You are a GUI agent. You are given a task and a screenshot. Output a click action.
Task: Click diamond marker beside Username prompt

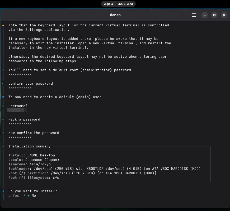click(x=3, y=106)
